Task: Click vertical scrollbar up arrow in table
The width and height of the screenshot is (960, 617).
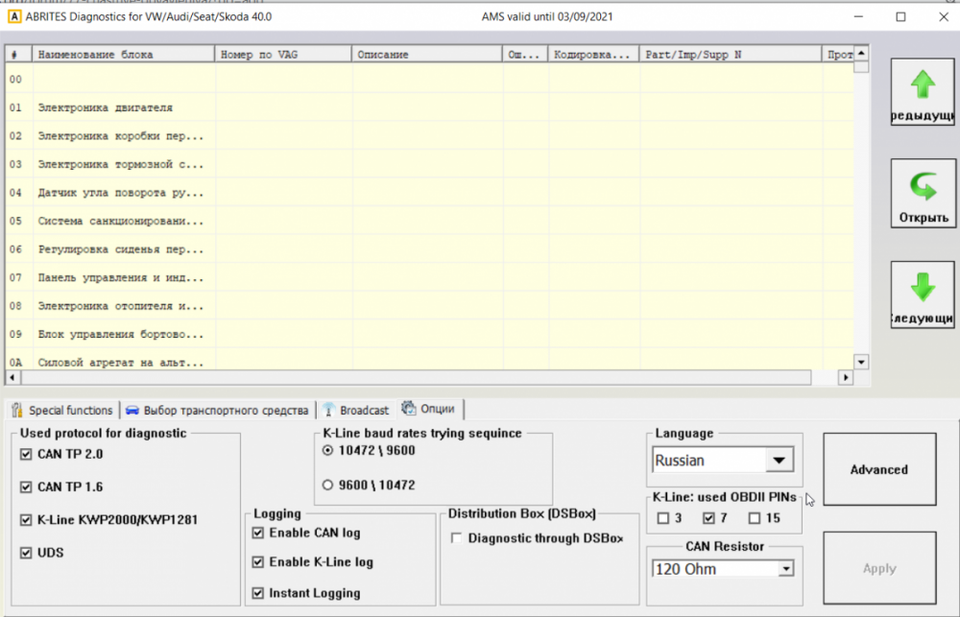Action: click(x=861, y=53)
